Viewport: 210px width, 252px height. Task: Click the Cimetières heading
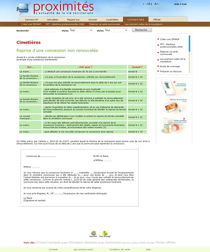click(29, 42)
